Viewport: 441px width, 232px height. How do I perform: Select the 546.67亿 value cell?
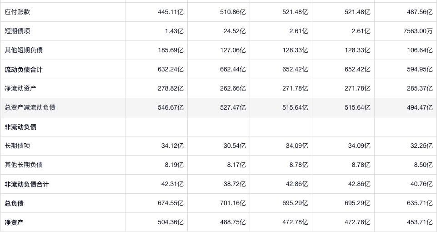pyautogui.click(x=170, y=108)
